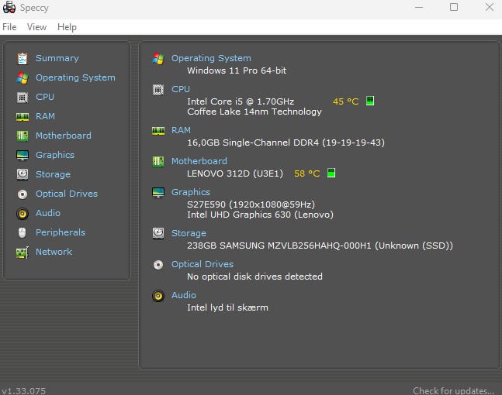Click Check for updates link
Image resolution: width=502 pixels, height=395 pixels.
point(453,390)
